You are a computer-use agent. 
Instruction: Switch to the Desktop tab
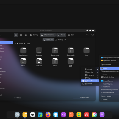[x=60, y=40]
